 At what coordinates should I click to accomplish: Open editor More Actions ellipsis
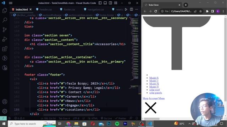[x=137, y=10]
